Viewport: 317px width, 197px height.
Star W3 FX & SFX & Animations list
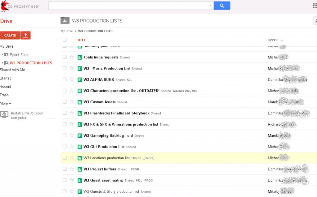coord(72,124)
